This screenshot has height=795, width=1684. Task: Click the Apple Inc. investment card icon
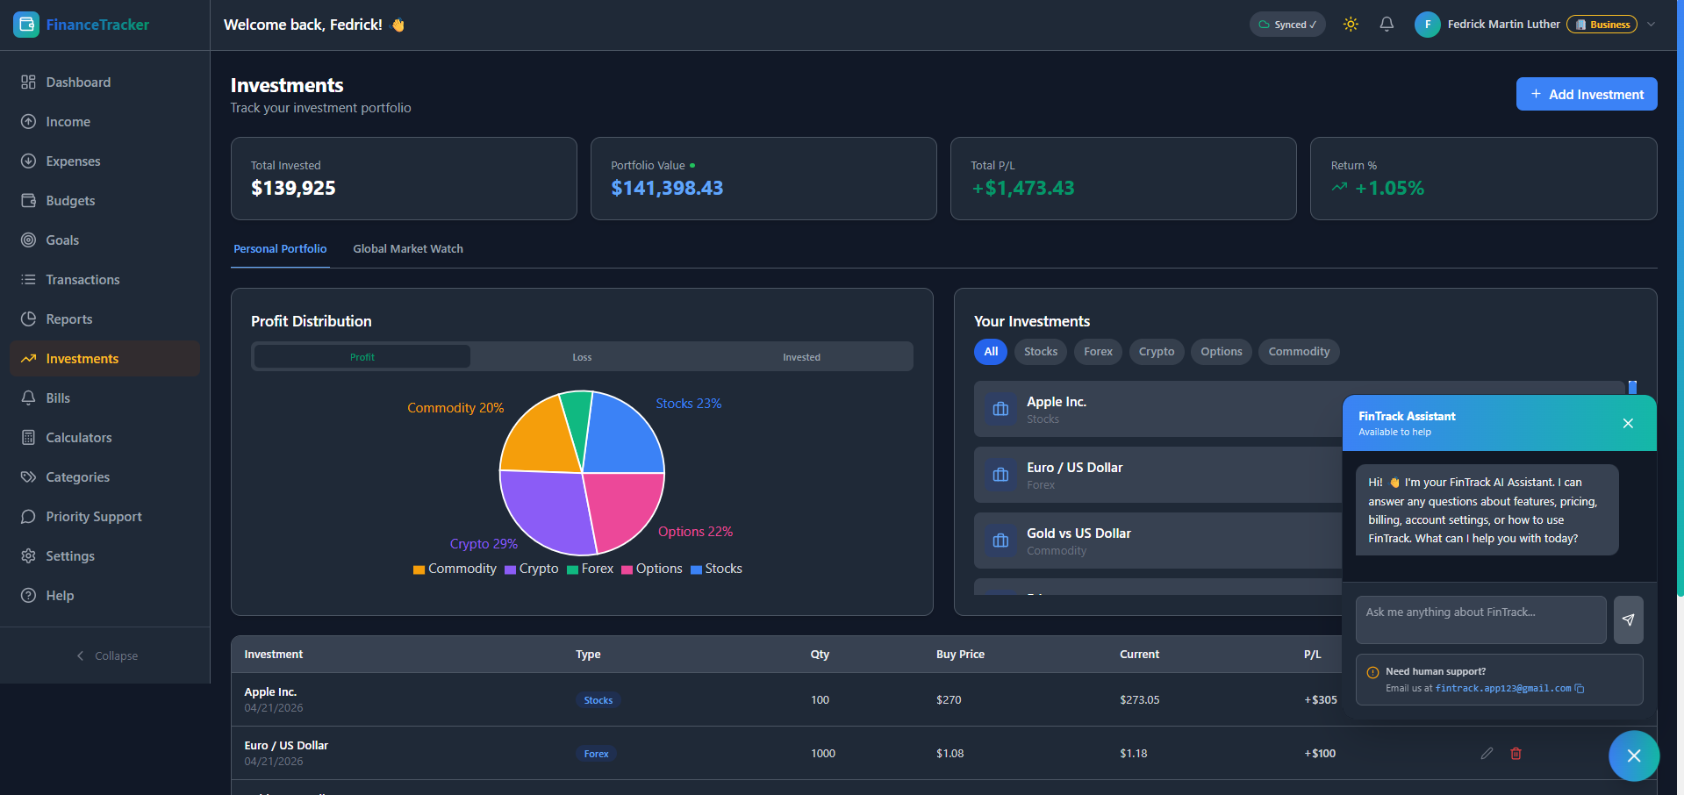click(x=1000, y=409)
